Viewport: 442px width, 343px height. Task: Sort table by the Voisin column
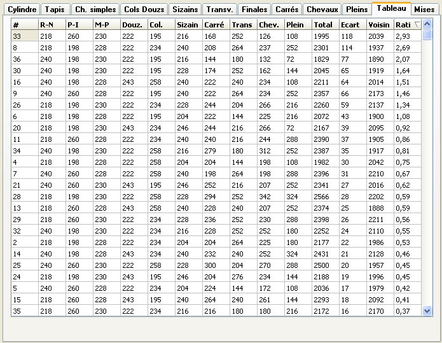(379, 24)
